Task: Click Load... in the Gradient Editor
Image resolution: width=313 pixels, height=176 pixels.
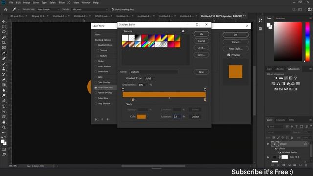Action: (201, 48)
